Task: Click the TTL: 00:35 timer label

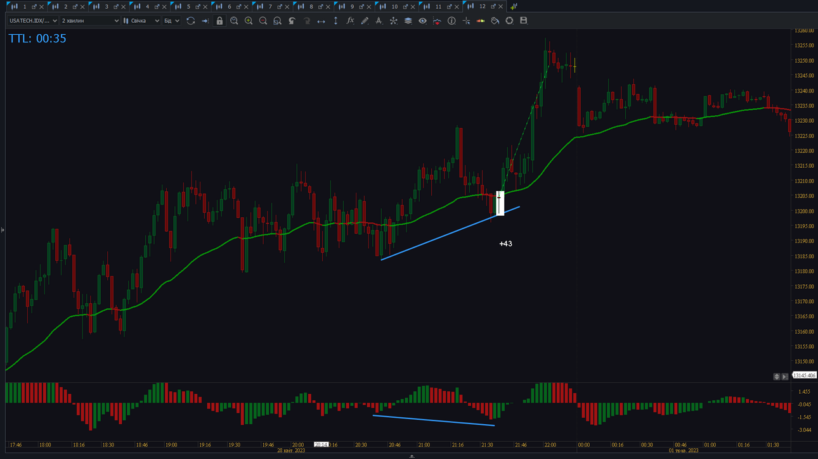Action: (x=37, y=39)
